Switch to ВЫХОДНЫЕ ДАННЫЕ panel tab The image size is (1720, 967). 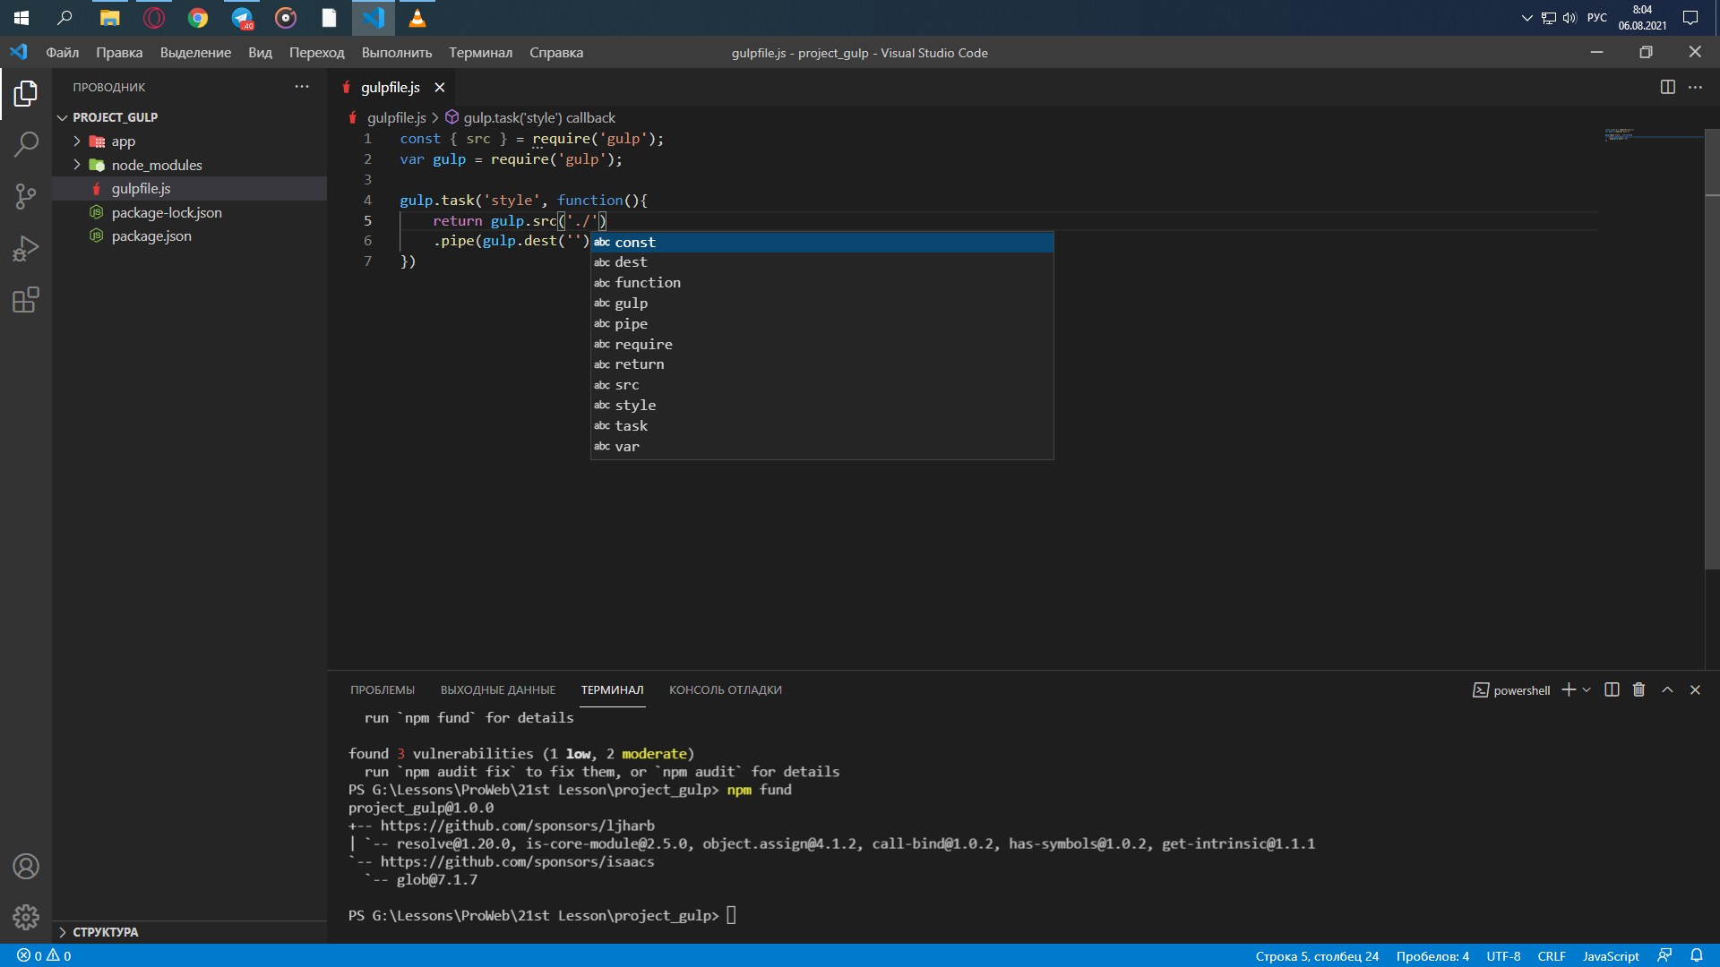tap(498, 690)
